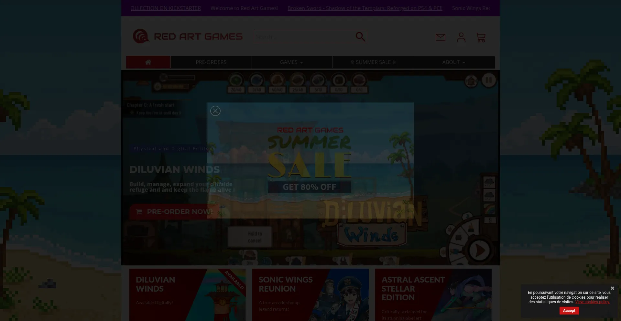Click Welcome to Red Art Games text

tap(244, 8)
